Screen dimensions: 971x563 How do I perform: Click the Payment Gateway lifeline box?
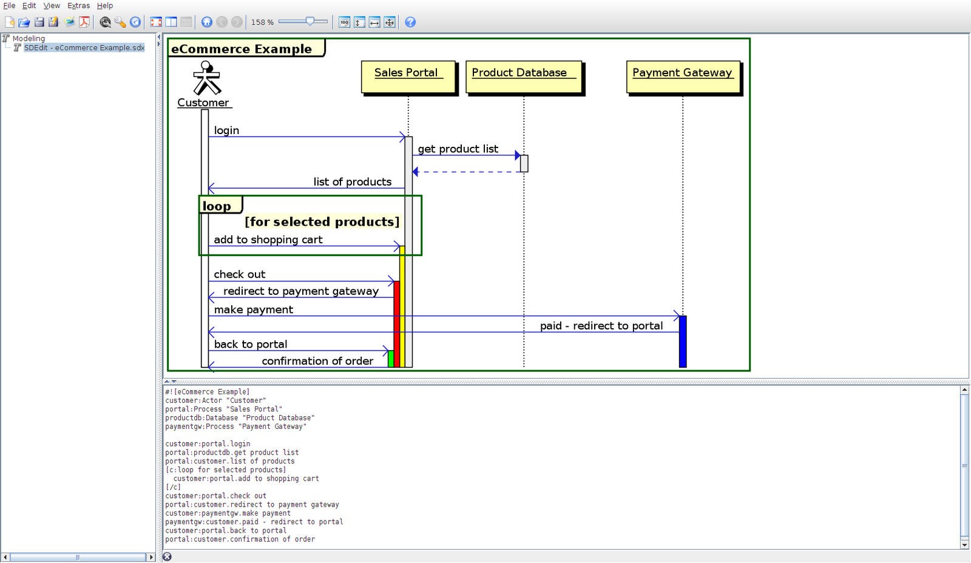click(683, 76)
